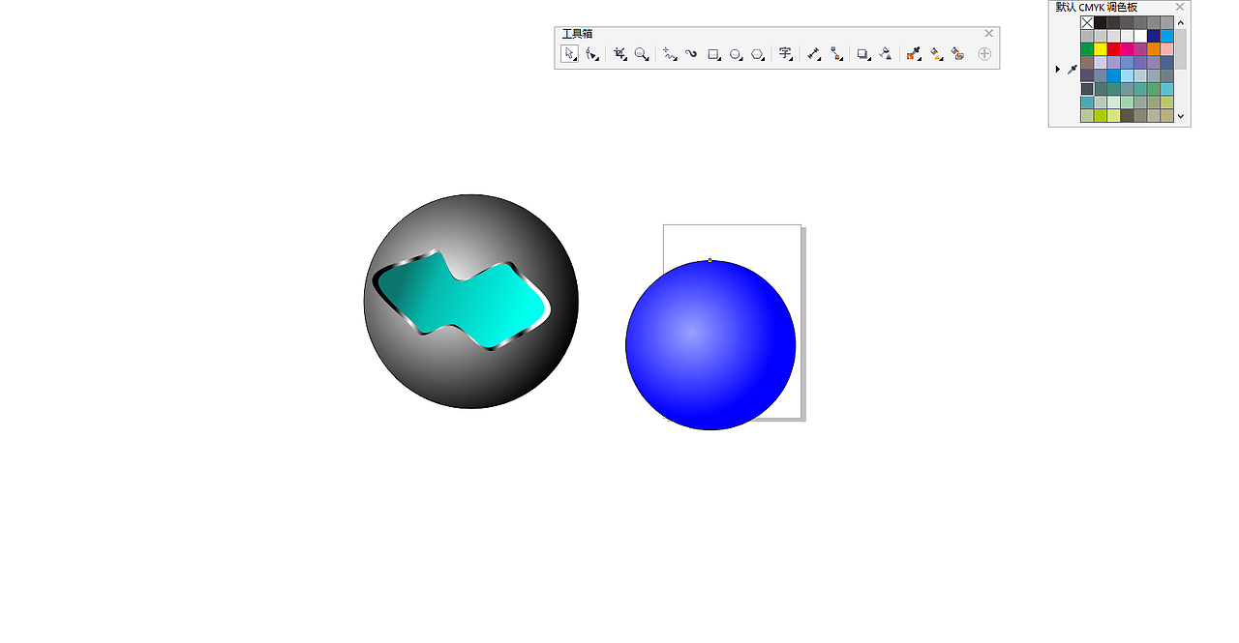Select the Text tool
This screenshot has width=1239, height=643.
point(786,54)
